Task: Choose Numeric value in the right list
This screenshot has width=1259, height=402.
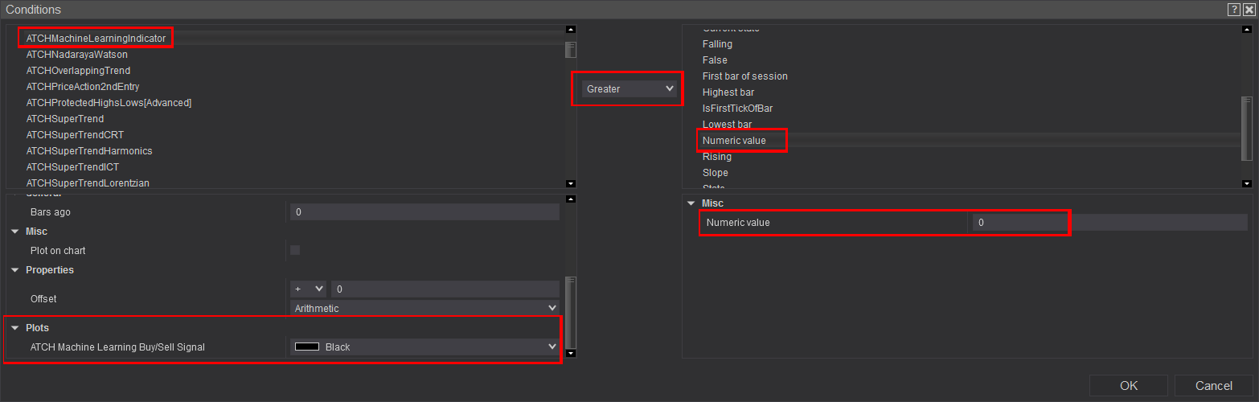Action: click(734, 141)
